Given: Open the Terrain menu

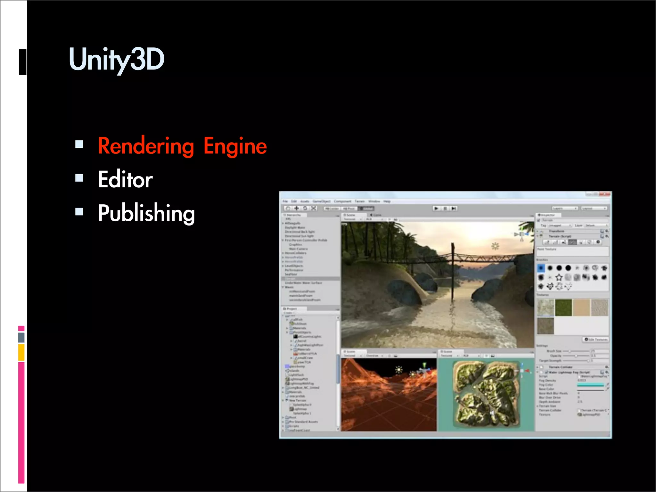Looking at the screenshot, I should 360,201.
